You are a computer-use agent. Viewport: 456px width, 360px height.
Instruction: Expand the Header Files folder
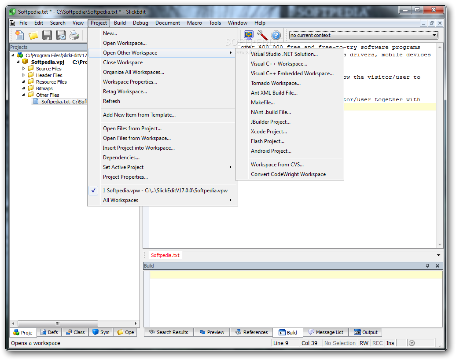24,75
